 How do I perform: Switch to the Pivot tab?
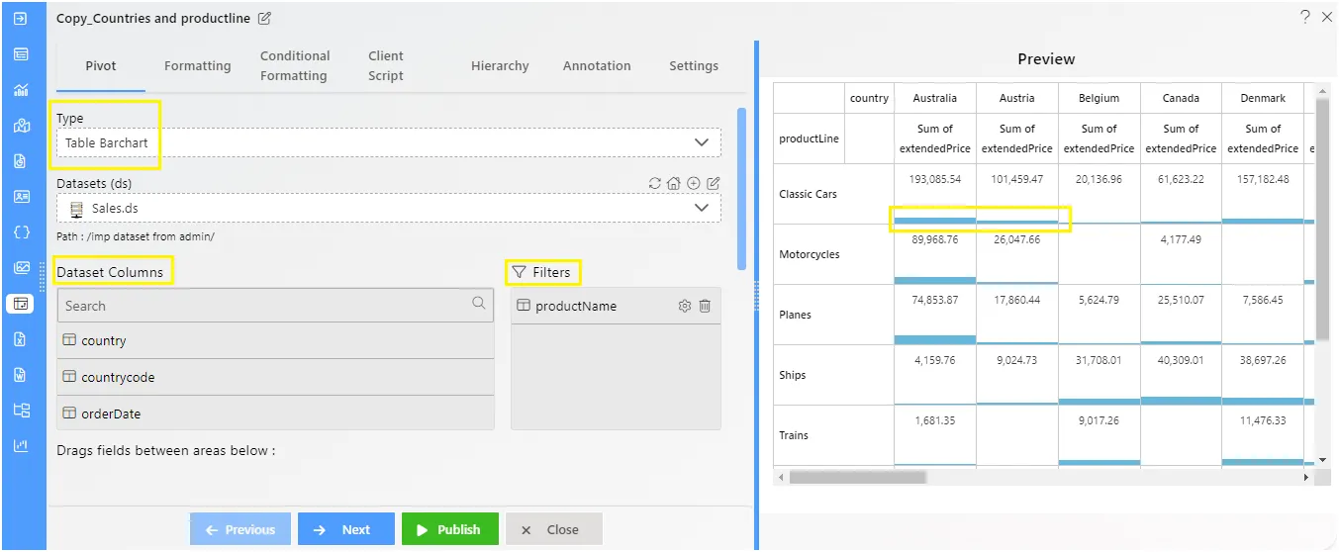pyautogui.click(x=101, y=66)
